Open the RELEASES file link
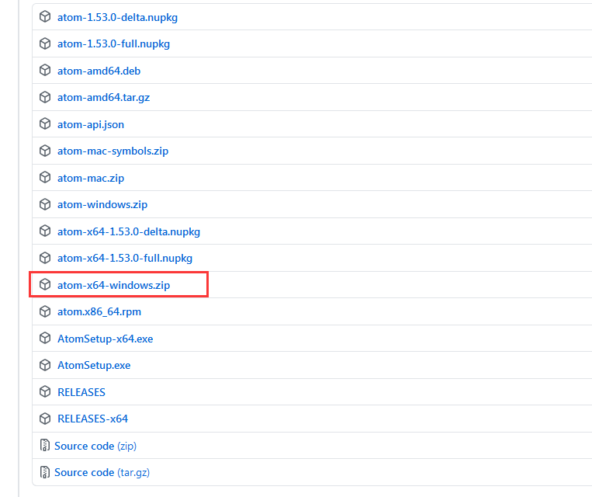Screen dimensions: 592x497 tap(81, 392)
